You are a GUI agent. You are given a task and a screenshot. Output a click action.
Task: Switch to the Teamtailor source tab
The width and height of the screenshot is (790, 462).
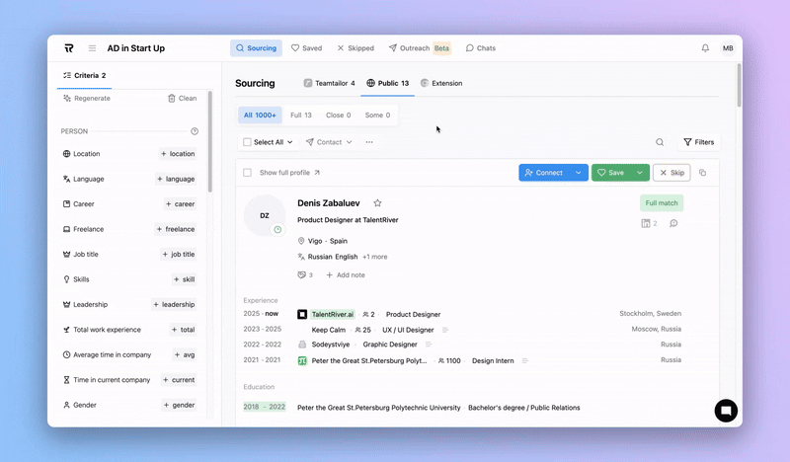coord(329,84)
